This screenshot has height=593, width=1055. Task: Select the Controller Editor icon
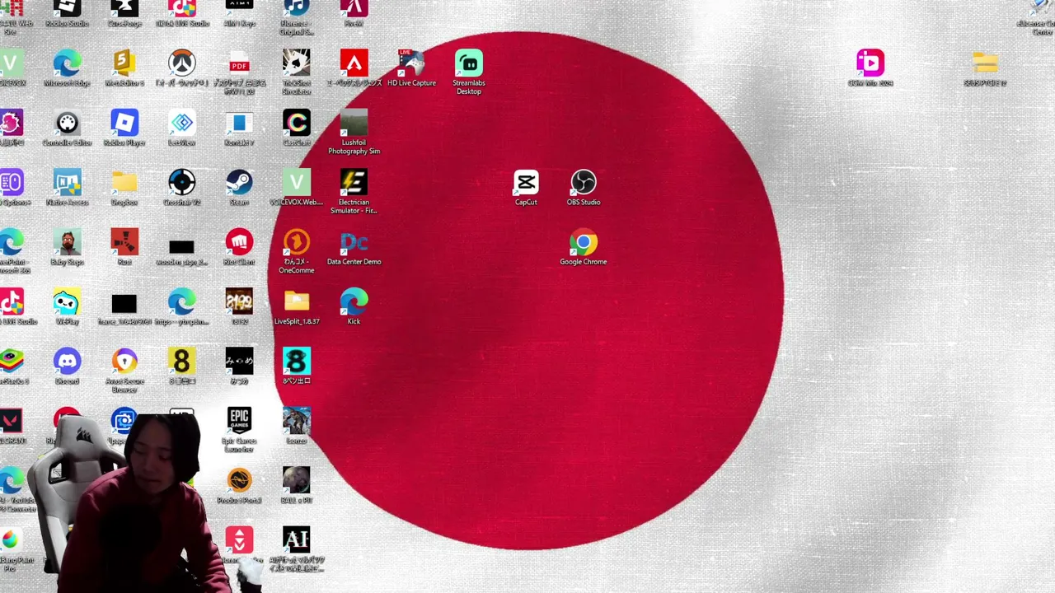pyautogui.click(x=67, y=123)
